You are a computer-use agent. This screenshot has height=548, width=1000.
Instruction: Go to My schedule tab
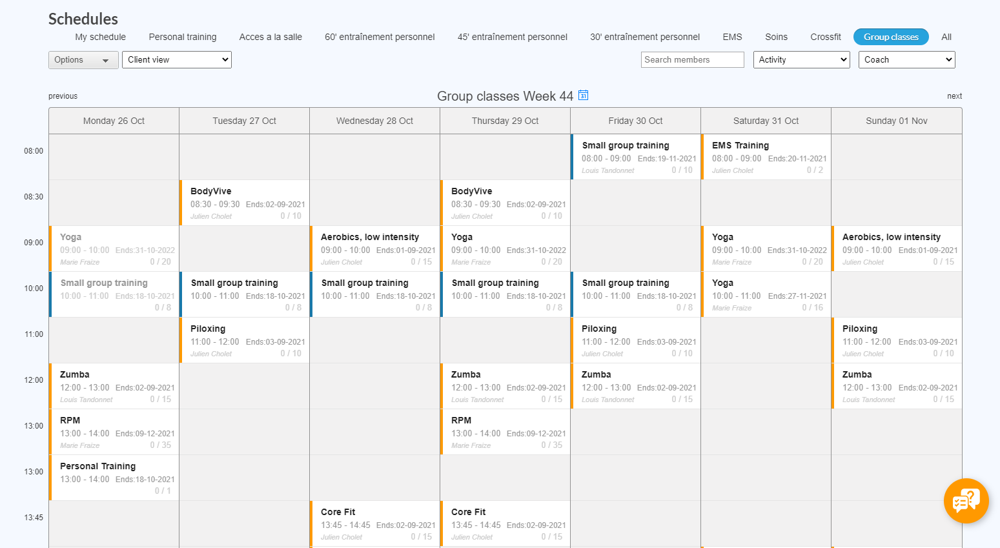(x=100, y=37)
